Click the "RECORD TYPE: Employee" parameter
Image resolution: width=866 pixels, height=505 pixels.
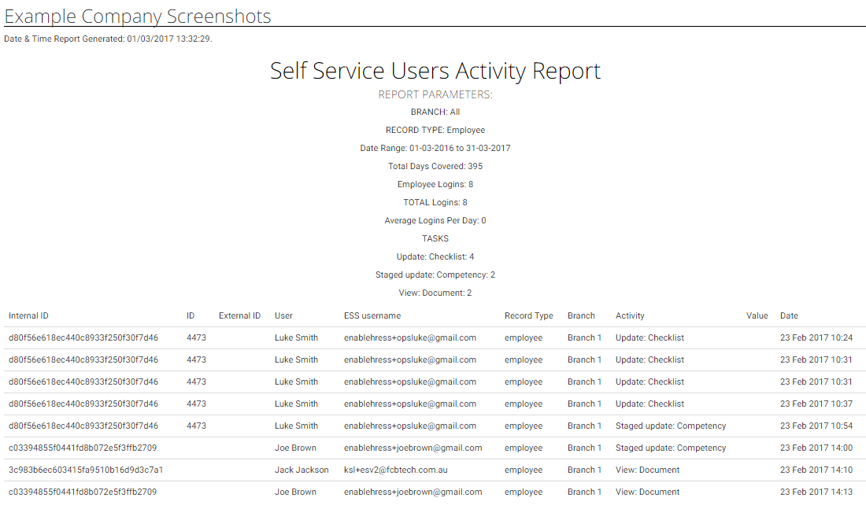pyautogui.click(x=435, y=131)
